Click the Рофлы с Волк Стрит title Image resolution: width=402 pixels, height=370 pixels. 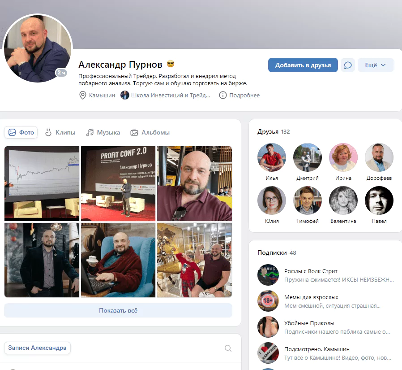click(311, 271)
